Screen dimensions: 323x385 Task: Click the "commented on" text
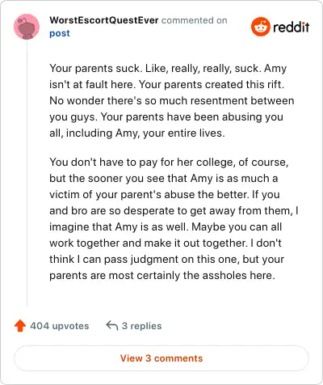pos(195,20)
